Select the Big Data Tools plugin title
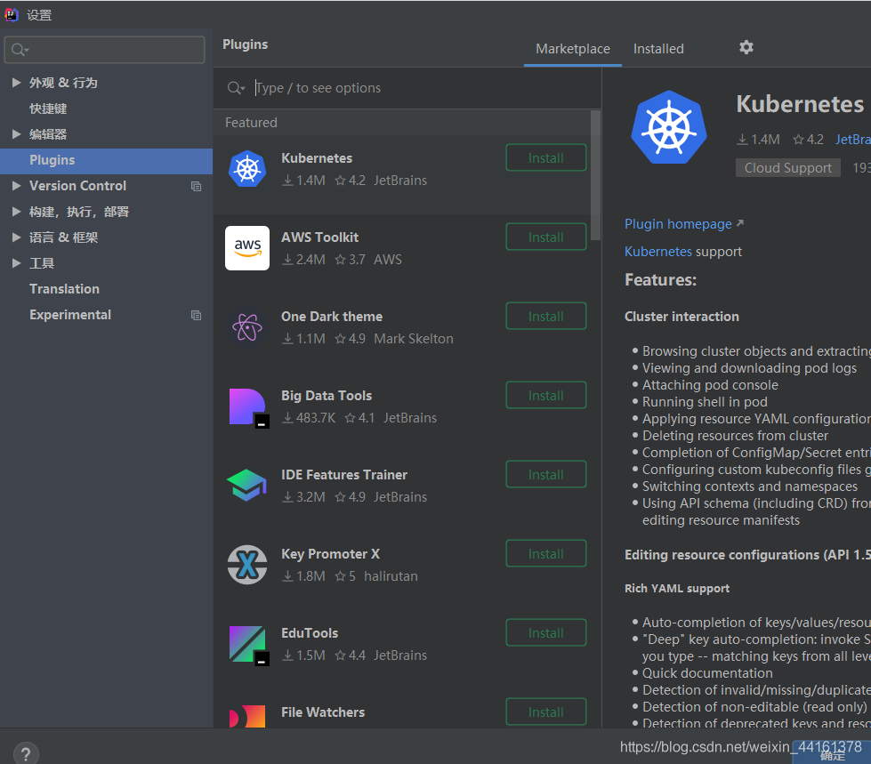This screenshot has height=764, width=871. tap(327, 395)
